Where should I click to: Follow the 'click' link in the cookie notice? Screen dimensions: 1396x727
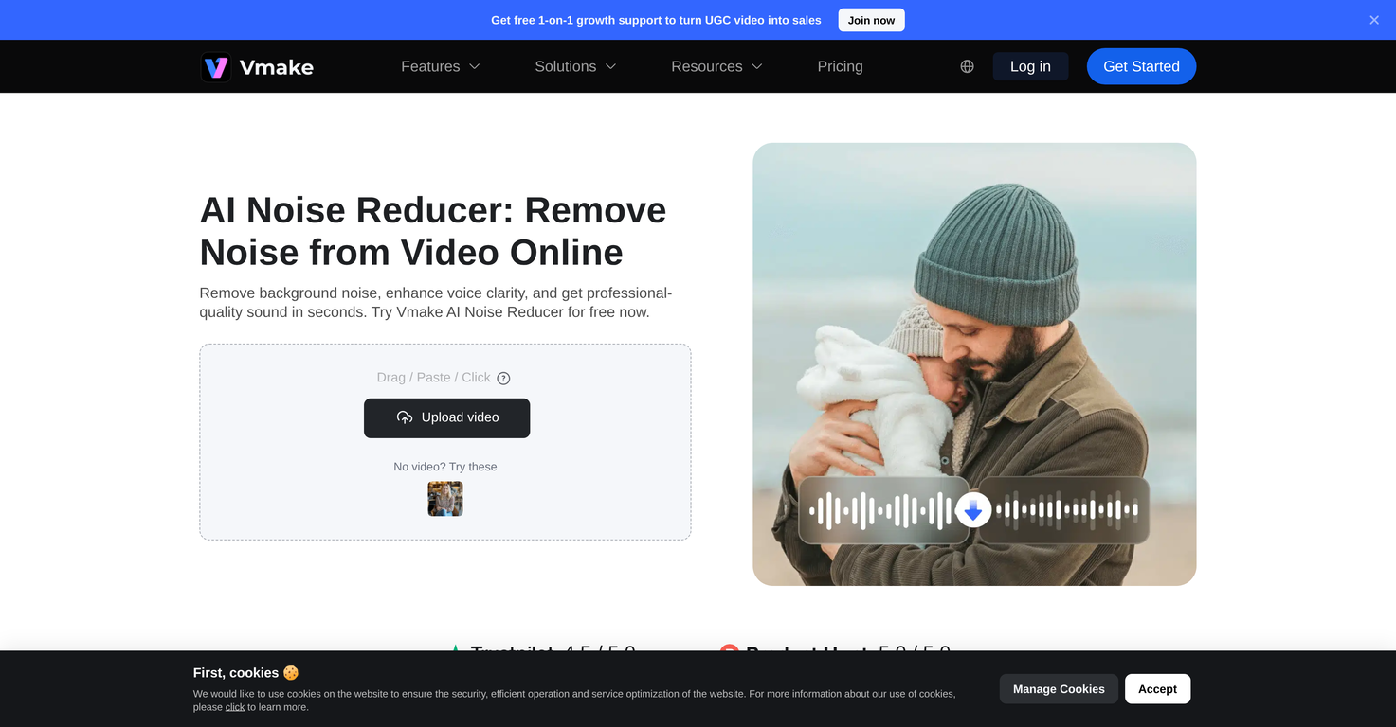(234, 706)
